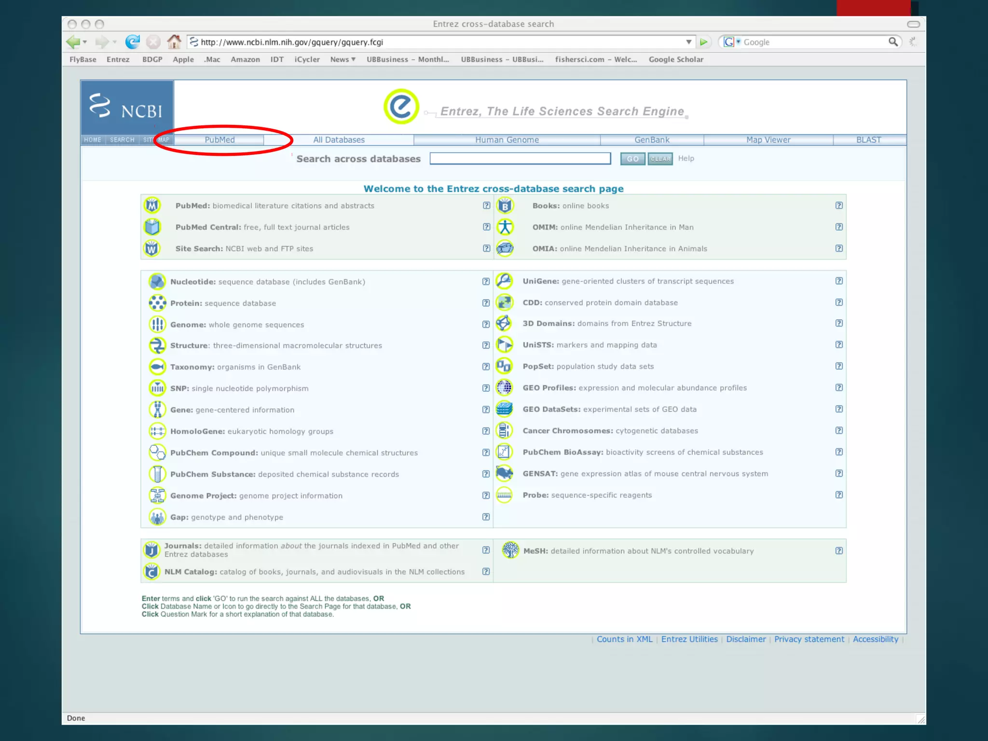Click question mark help beside Books
The width and height of the screenshot is (988, 741).
coord(839,206)
